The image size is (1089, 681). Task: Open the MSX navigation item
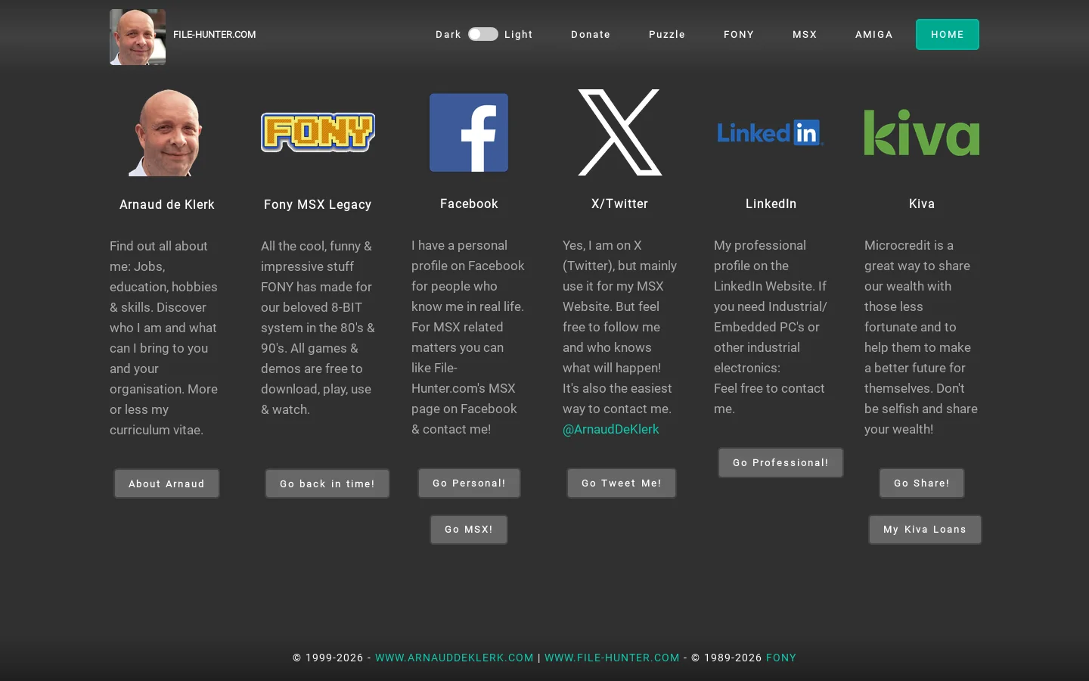click(x=805, y=34)
